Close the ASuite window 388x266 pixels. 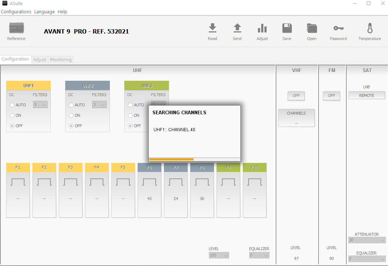click(383, 4)
